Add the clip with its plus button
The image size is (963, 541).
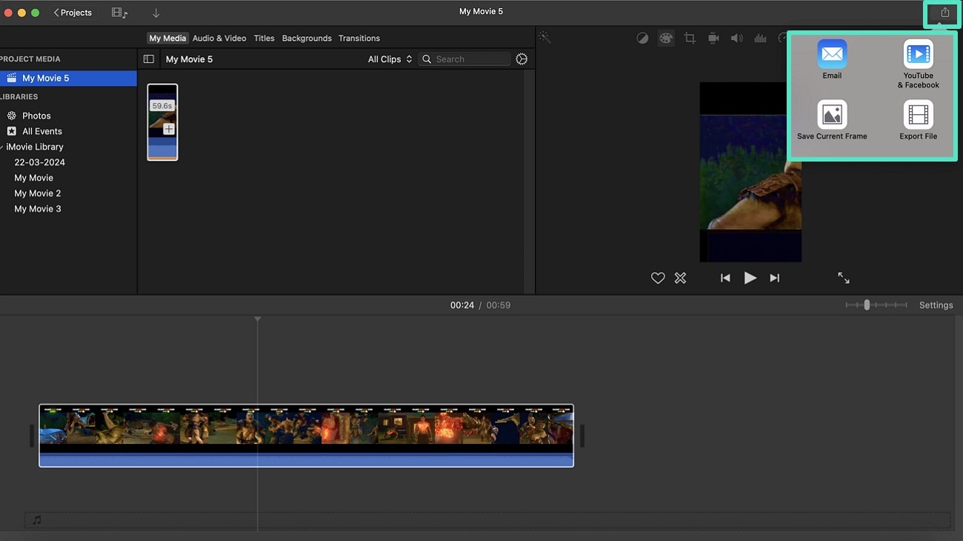coord(169,129)
